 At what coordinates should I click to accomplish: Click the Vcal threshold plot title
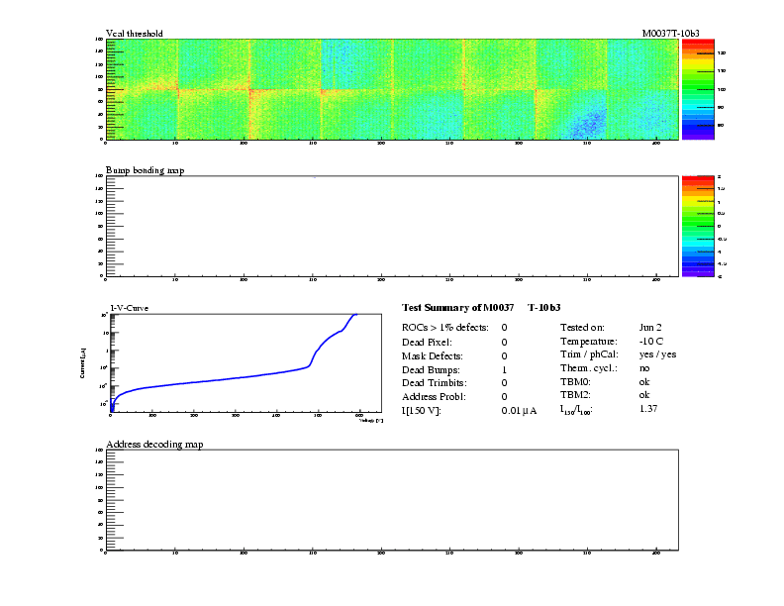tap(134, 34)
